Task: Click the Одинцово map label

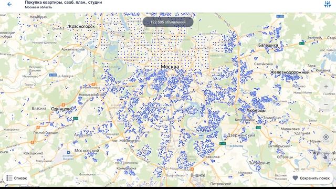Action: coord(62,109)
